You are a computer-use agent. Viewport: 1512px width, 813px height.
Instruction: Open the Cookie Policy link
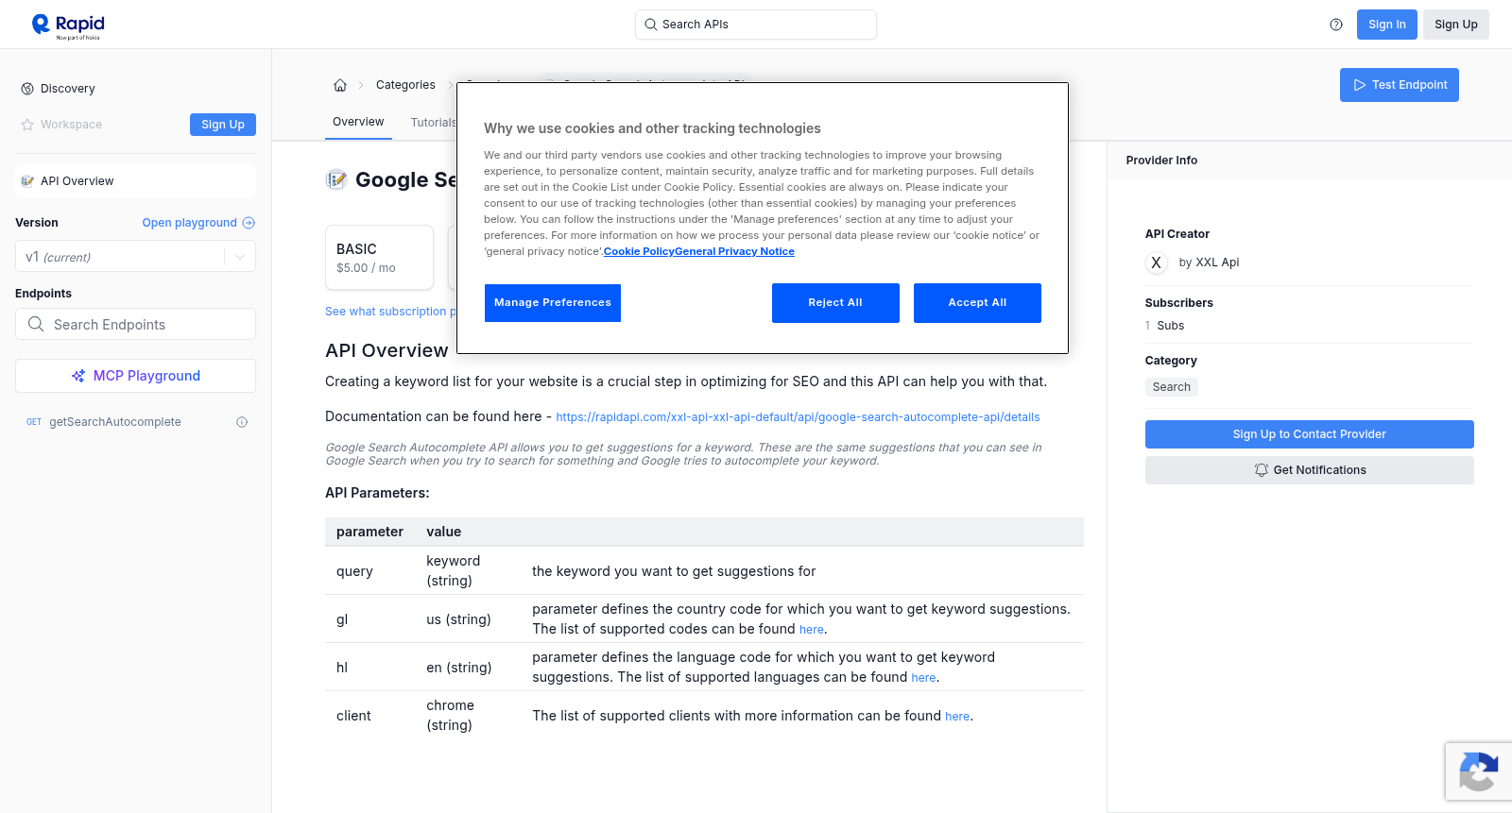coord(639,251)
